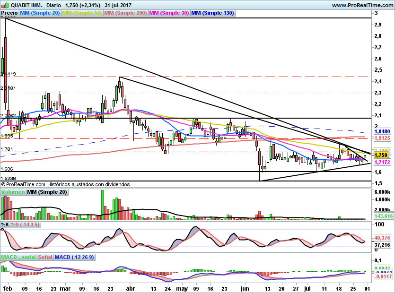The image size is (395, 293).
Task: Open the MM (Simple 200) indicator settings
Action: point(125,13)
